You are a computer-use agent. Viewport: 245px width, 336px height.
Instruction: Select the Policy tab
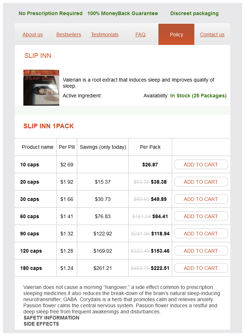(176, 34)
